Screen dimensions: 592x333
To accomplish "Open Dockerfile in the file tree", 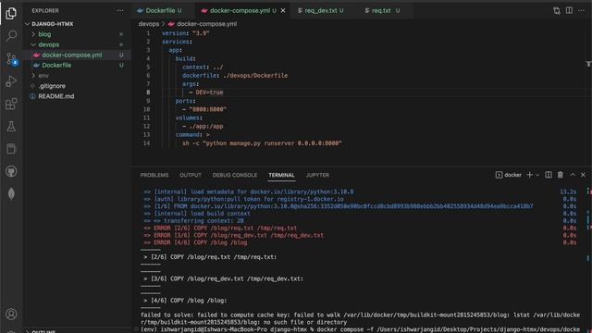I will pyautogui.click(x=56, y=66).
